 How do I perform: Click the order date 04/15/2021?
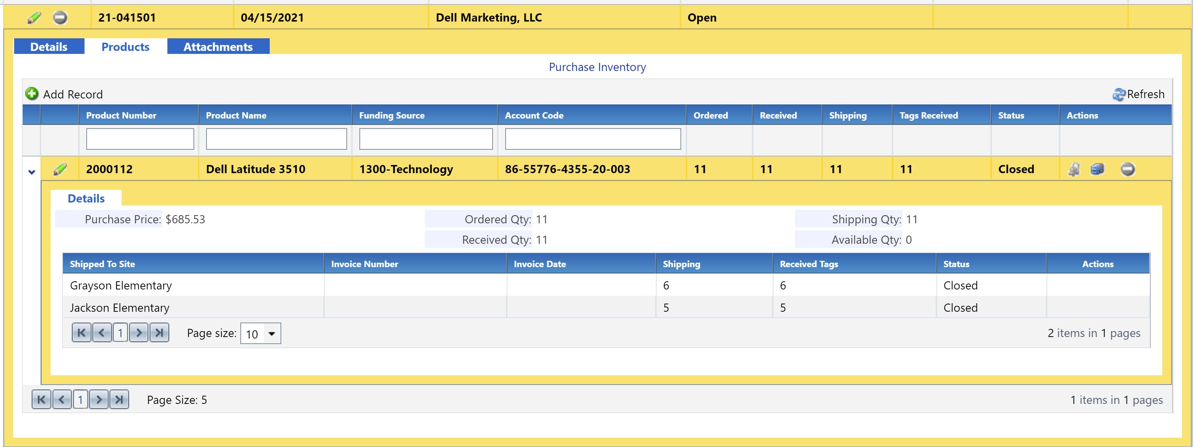pos(272,17)
